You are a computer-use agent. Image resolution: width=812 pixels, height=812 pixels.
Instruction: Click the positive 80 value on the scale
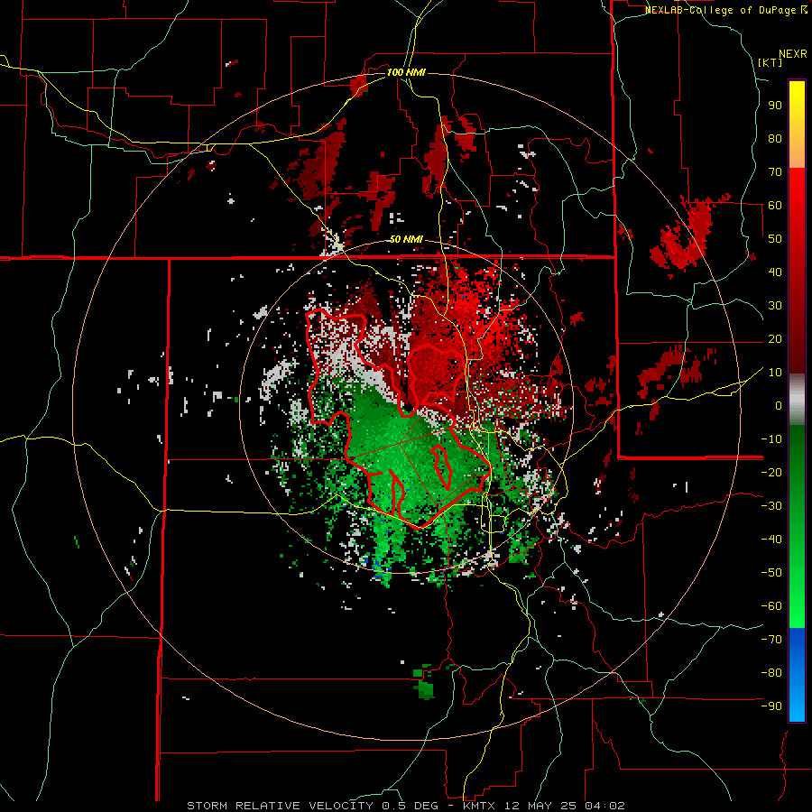pos(775,138)
